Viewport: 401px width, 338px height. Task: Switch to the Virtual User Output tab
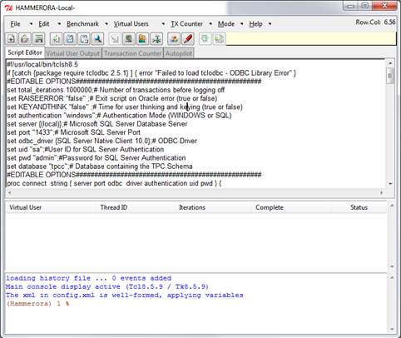click(x=72, y=53)
